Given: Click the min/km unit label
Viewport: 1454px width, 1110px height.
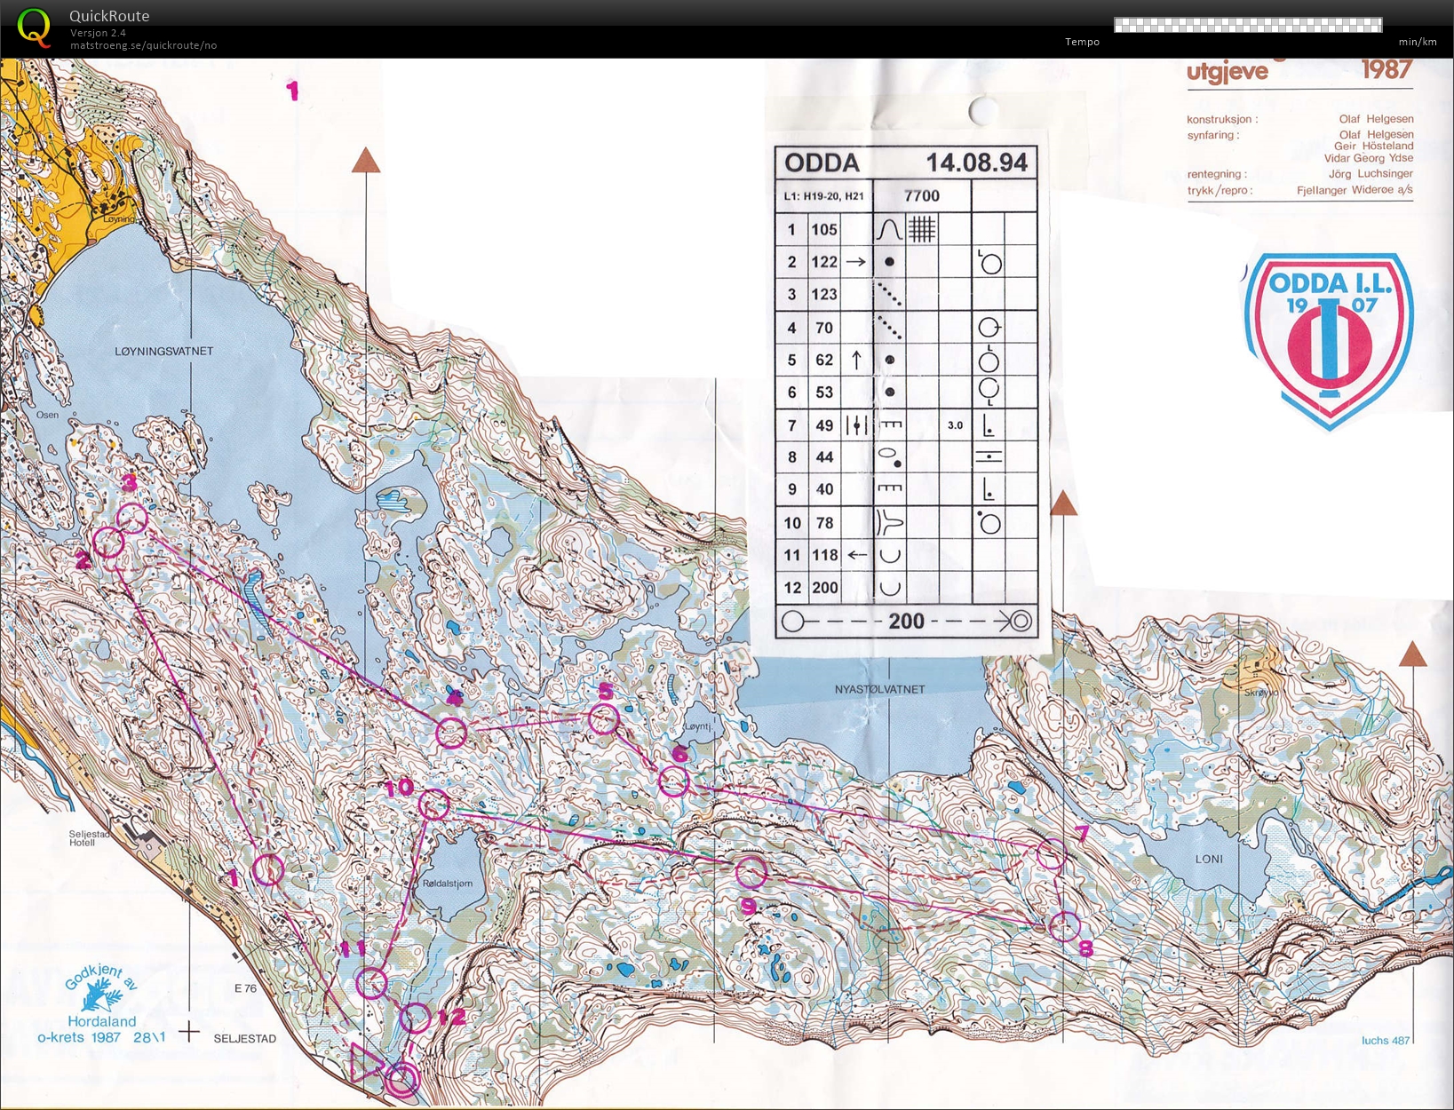Looking at the screenshot, I should click(x=1418, y=42).
